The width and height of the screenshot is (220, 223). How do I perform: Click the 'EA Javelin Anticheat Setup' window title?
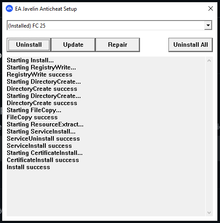[x=46, y=9]
